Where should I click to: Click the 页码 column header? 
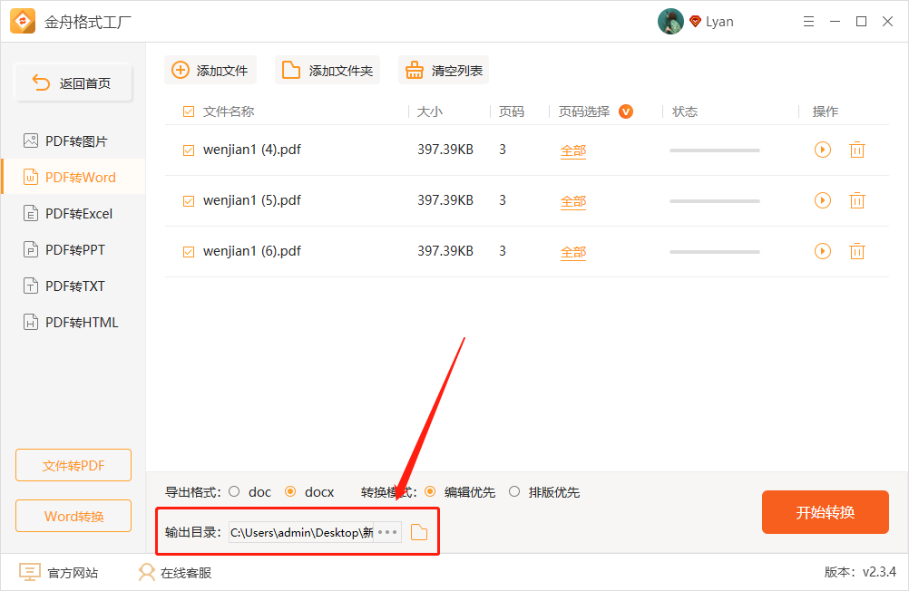(x=512, y=111)
